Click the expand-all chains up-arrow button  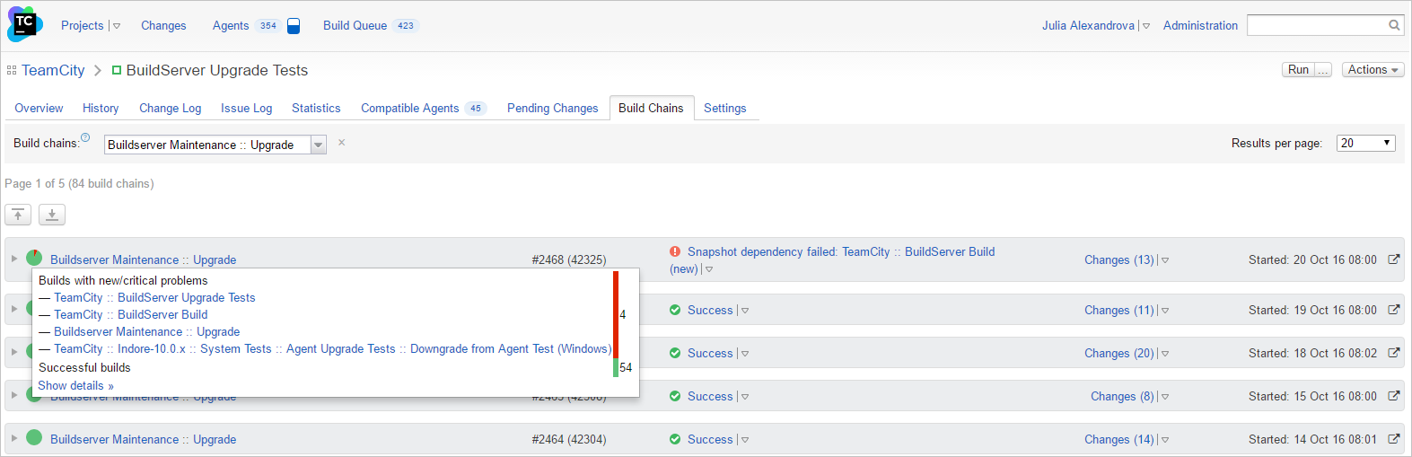pyautogui.click(x=18, y=215)
